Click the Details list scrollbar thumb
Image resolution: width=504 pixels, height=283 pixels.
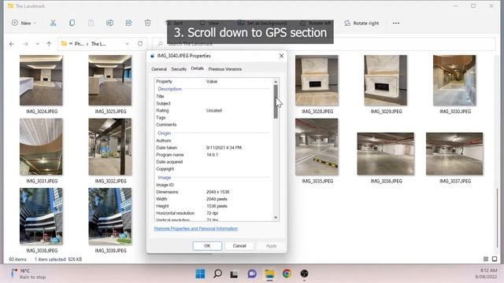click(x=276, y=101)
